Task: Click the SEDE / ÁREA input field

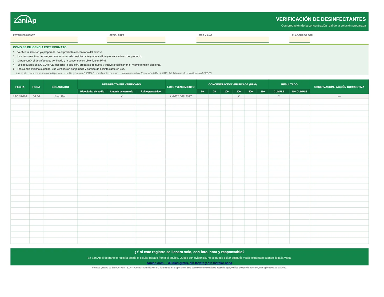Action: [x=136, y=39]
